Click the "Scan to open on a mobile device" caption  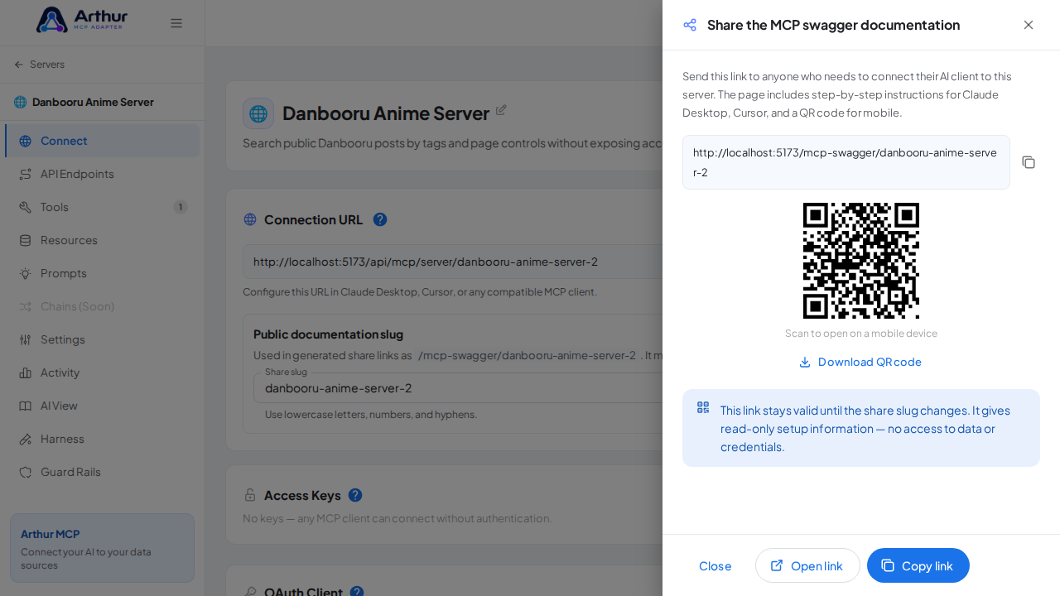point(861,334)
